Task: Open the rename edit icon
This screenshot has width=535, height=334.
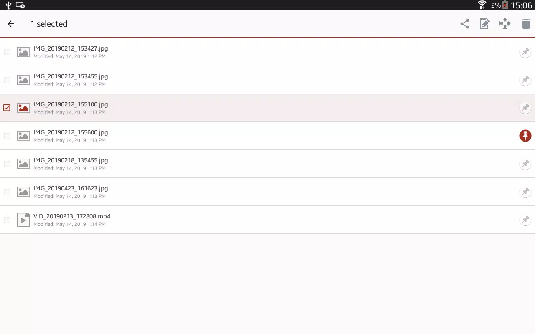Action: (485, 24)
